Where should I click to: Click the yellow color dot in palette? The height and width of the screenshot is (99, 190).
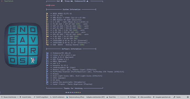[x=76, y=92]
